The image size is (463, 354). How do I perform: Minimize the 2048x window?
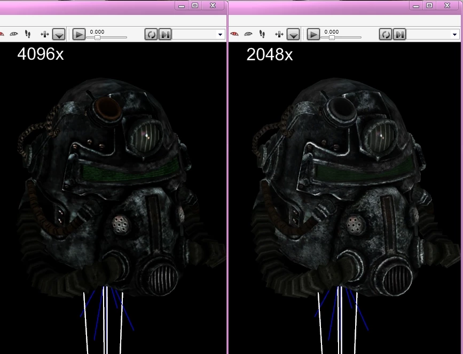[416, 6]
